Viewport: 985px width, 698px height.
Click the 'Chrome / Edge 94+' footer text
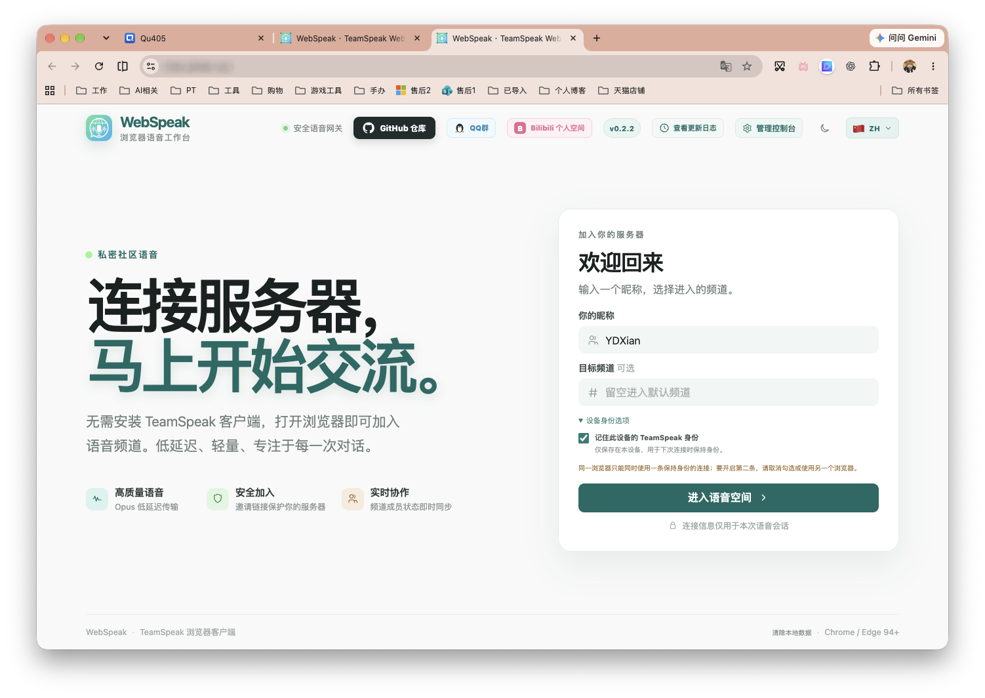862,632
